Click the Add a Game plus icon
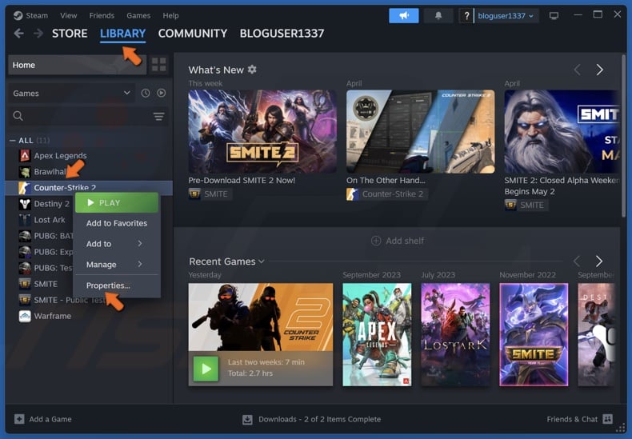Image resolution: width=632 pixels, height=439 pixels. (19, 419)
